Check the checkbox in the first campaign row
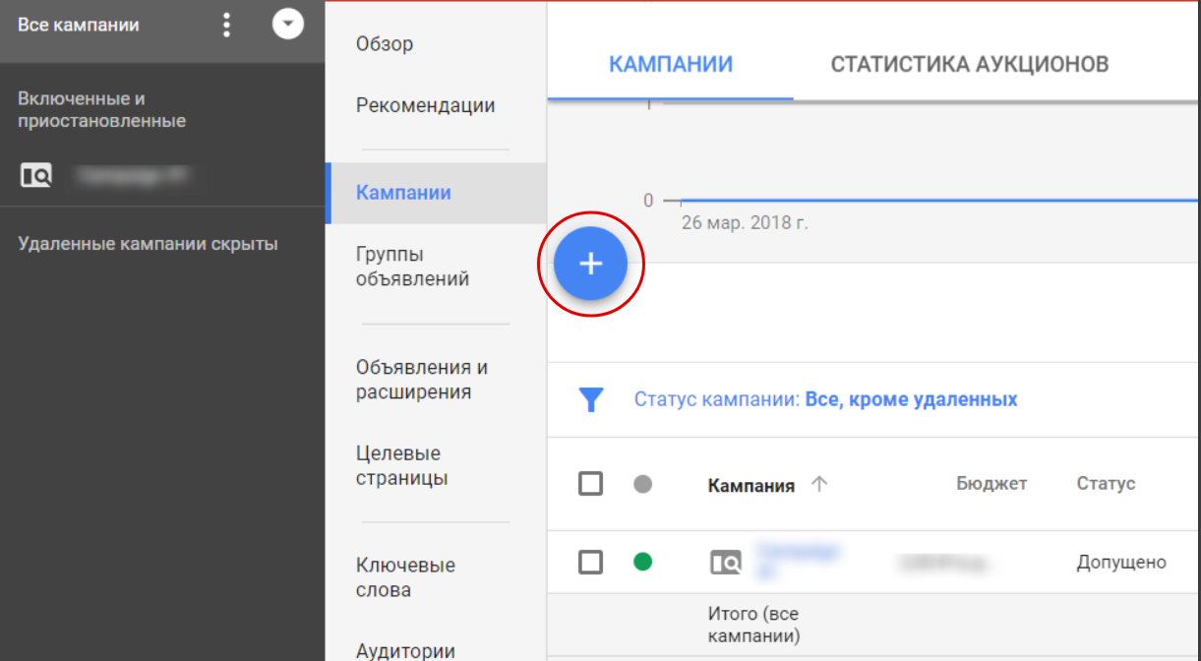The image size is (1201, 661). point(590,563)
